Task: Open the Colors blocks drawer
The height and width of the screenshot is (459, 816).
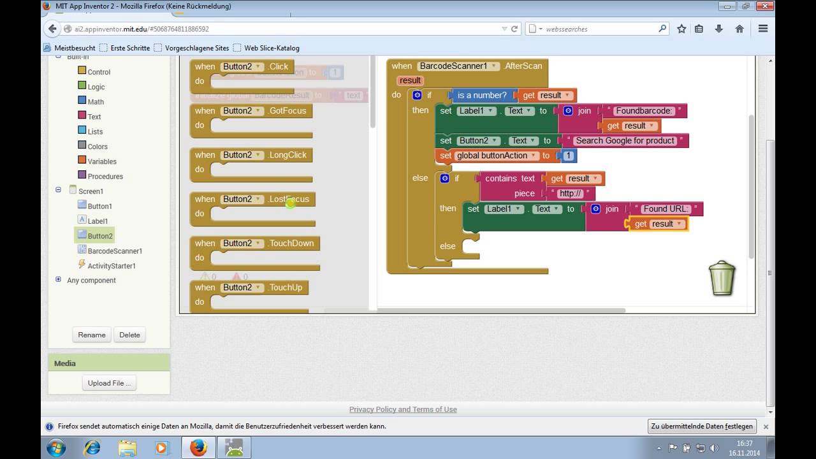Action: pyautogui.click(x=92, y=146)
